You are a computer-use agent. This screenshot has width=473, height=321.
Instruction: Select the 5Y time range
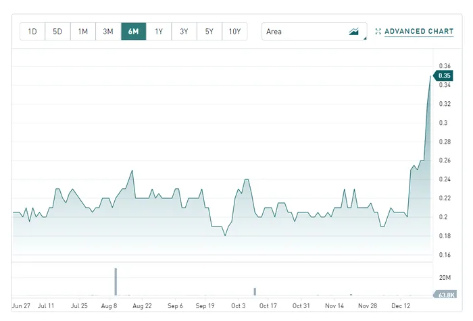click(209, 32)
